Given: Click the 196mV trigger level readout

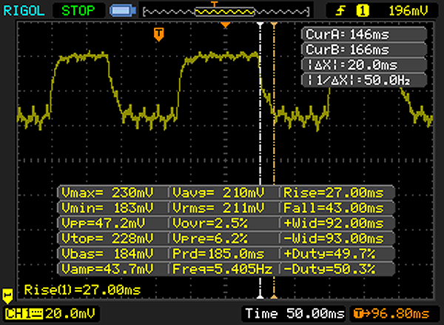Looking at the screenshot, I should pos(408,11).
